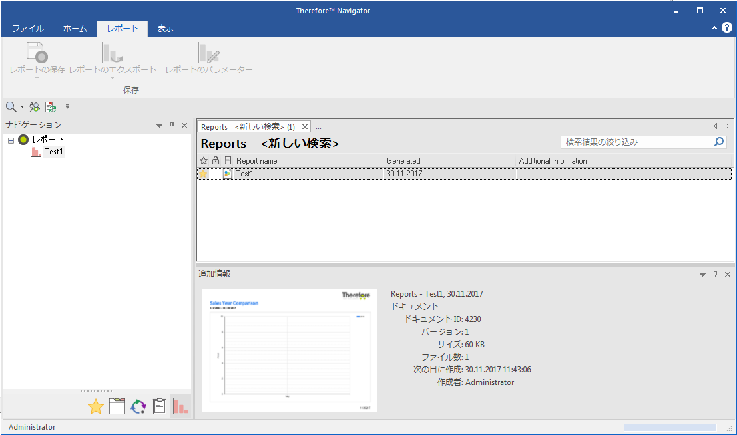Click the ドキュメント ID: 4230 text
Image resolution: width=737 pixels, height=435 pixels.
443,319
